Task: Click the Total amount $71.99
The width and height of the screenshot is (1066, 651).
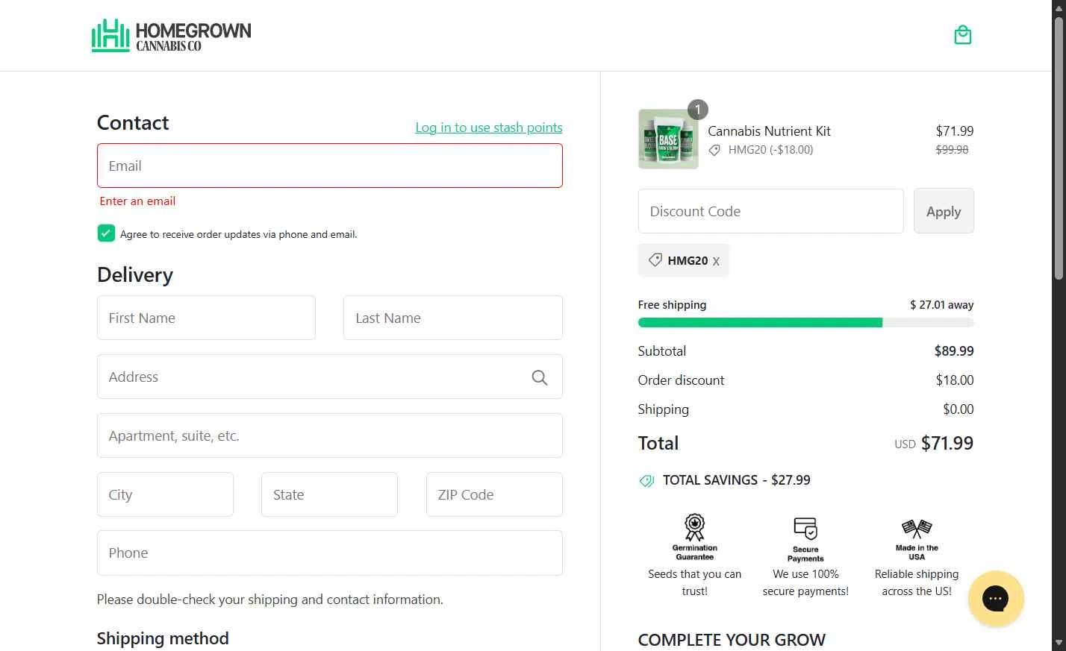Action: point(947,444)
